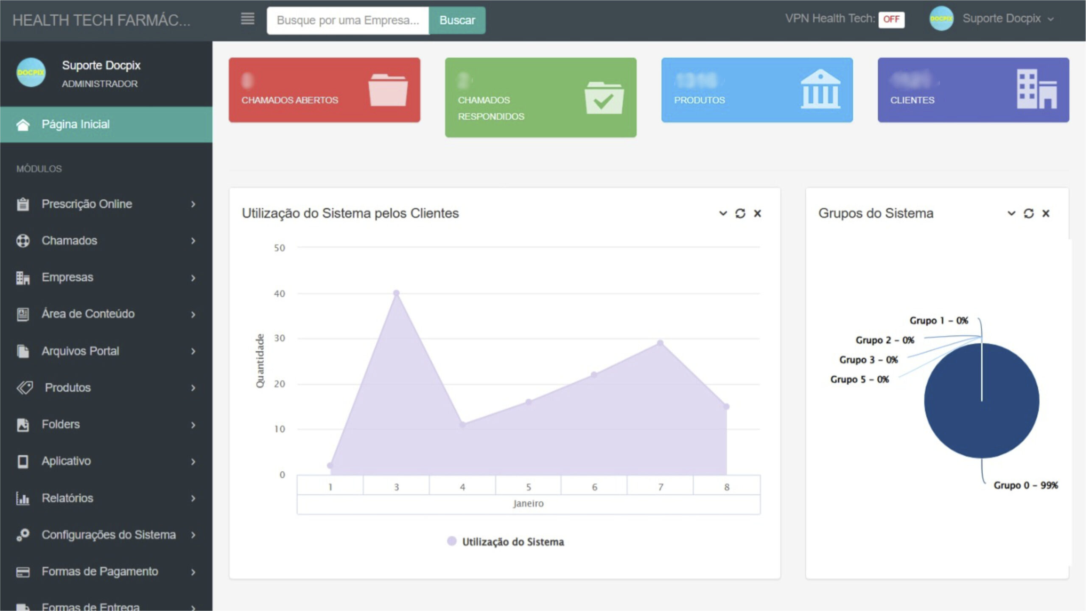Toggle the Utilização do Sistema legend series
This screenshot has height=611, width=1086.
pos(506,542)
